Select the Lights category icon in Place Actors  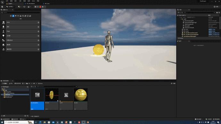(16, 16)
